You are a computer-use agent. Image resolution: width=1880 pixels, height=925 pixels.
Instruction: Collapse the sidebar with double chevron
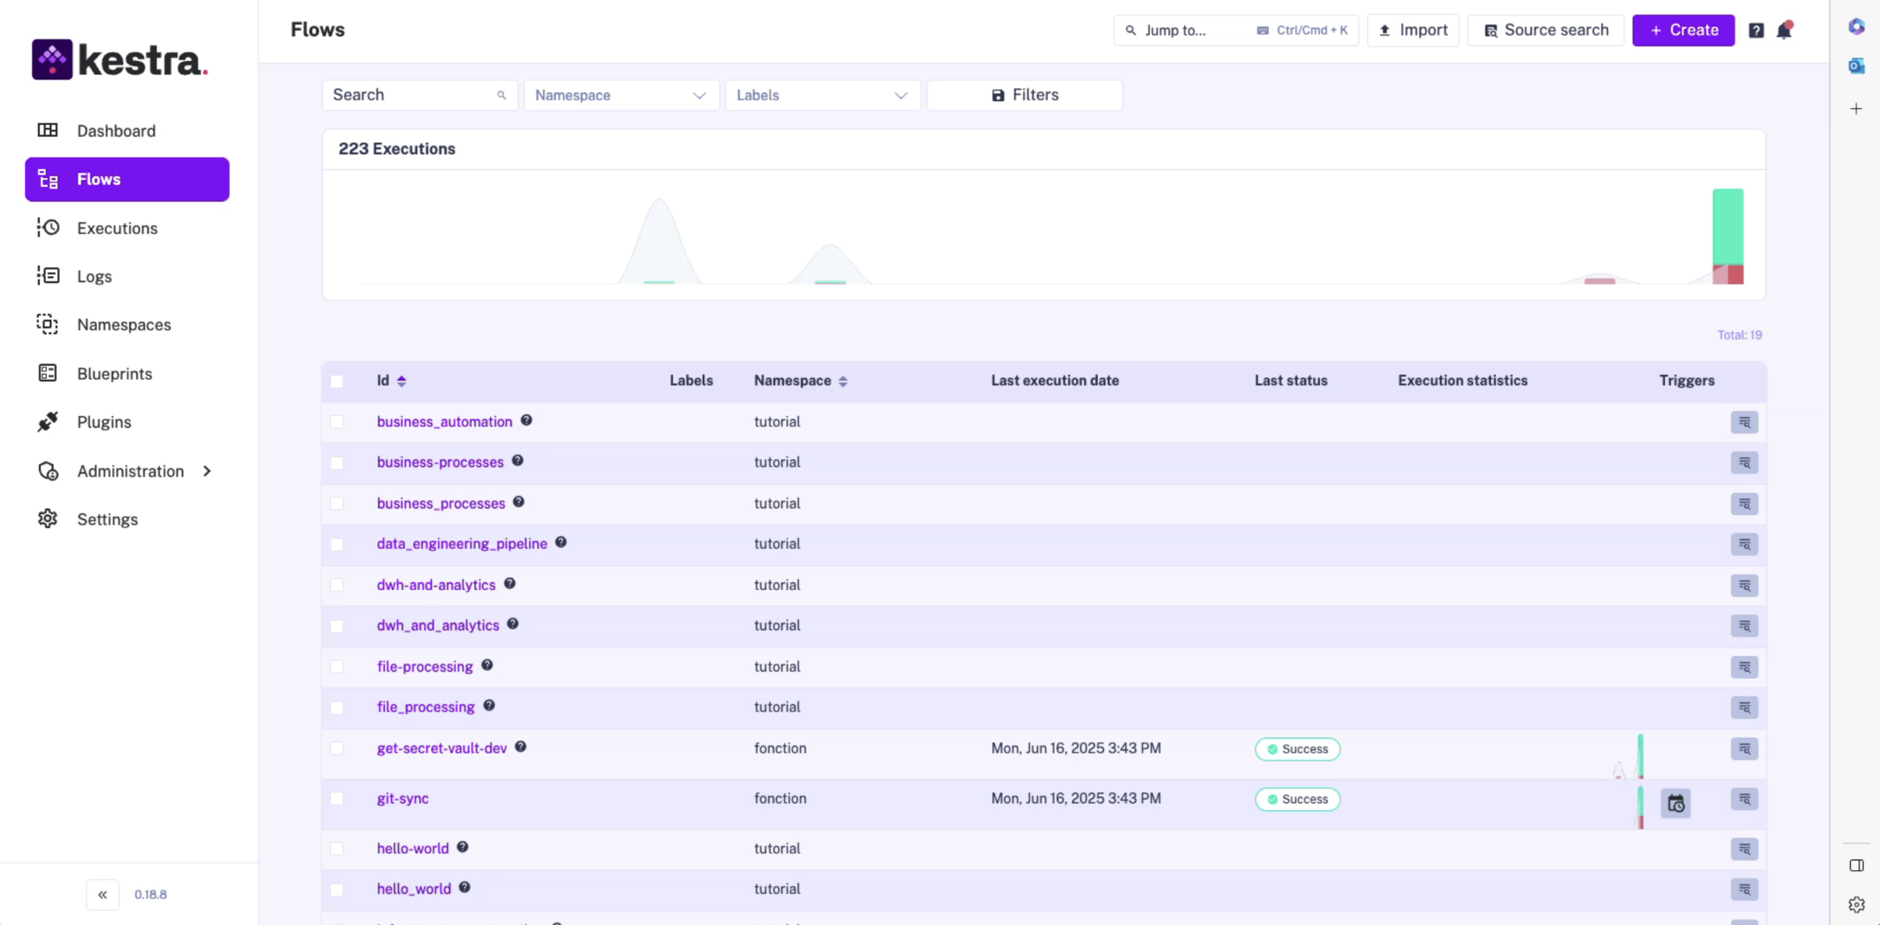[x=102, y=894]
